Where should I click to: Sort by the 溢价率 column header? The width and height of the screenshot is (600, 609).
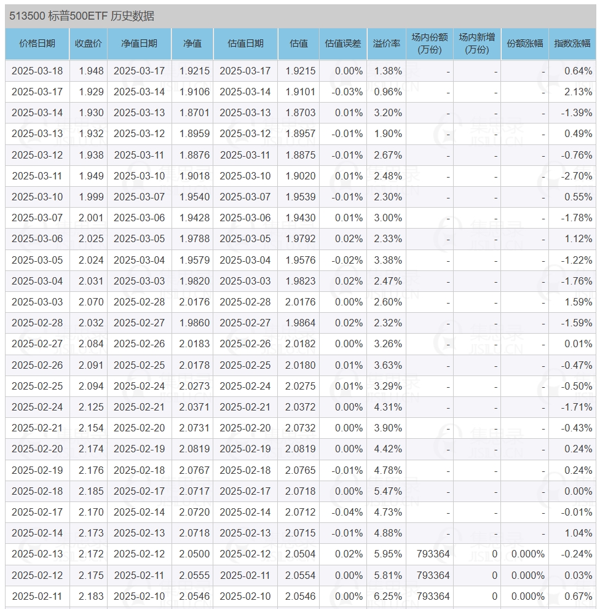tap(387, 44)
